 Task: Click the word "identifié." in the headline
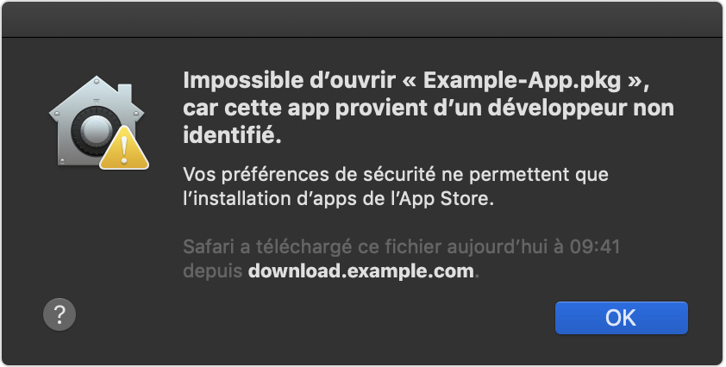tap(233, 135)
